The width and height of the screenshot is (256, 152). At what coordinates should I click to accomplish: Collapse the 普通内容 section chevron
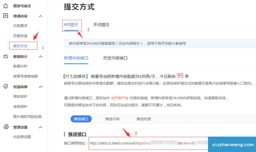[40, 16]
